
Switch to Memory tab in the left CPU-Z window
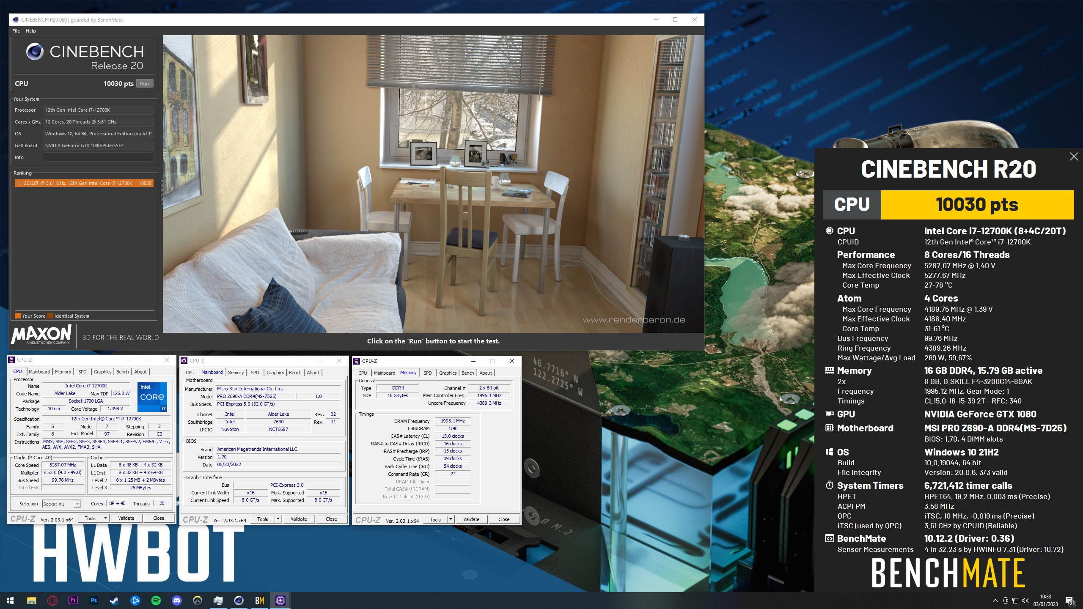(63, 372)
